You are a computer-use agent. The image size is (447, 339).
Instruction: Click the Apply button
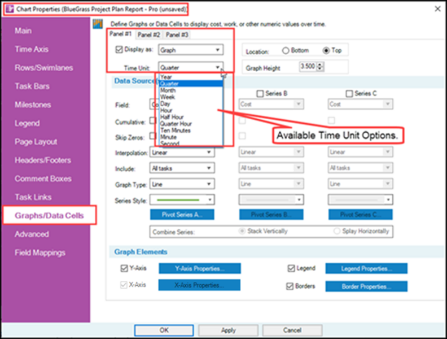[x=229, y=331]
